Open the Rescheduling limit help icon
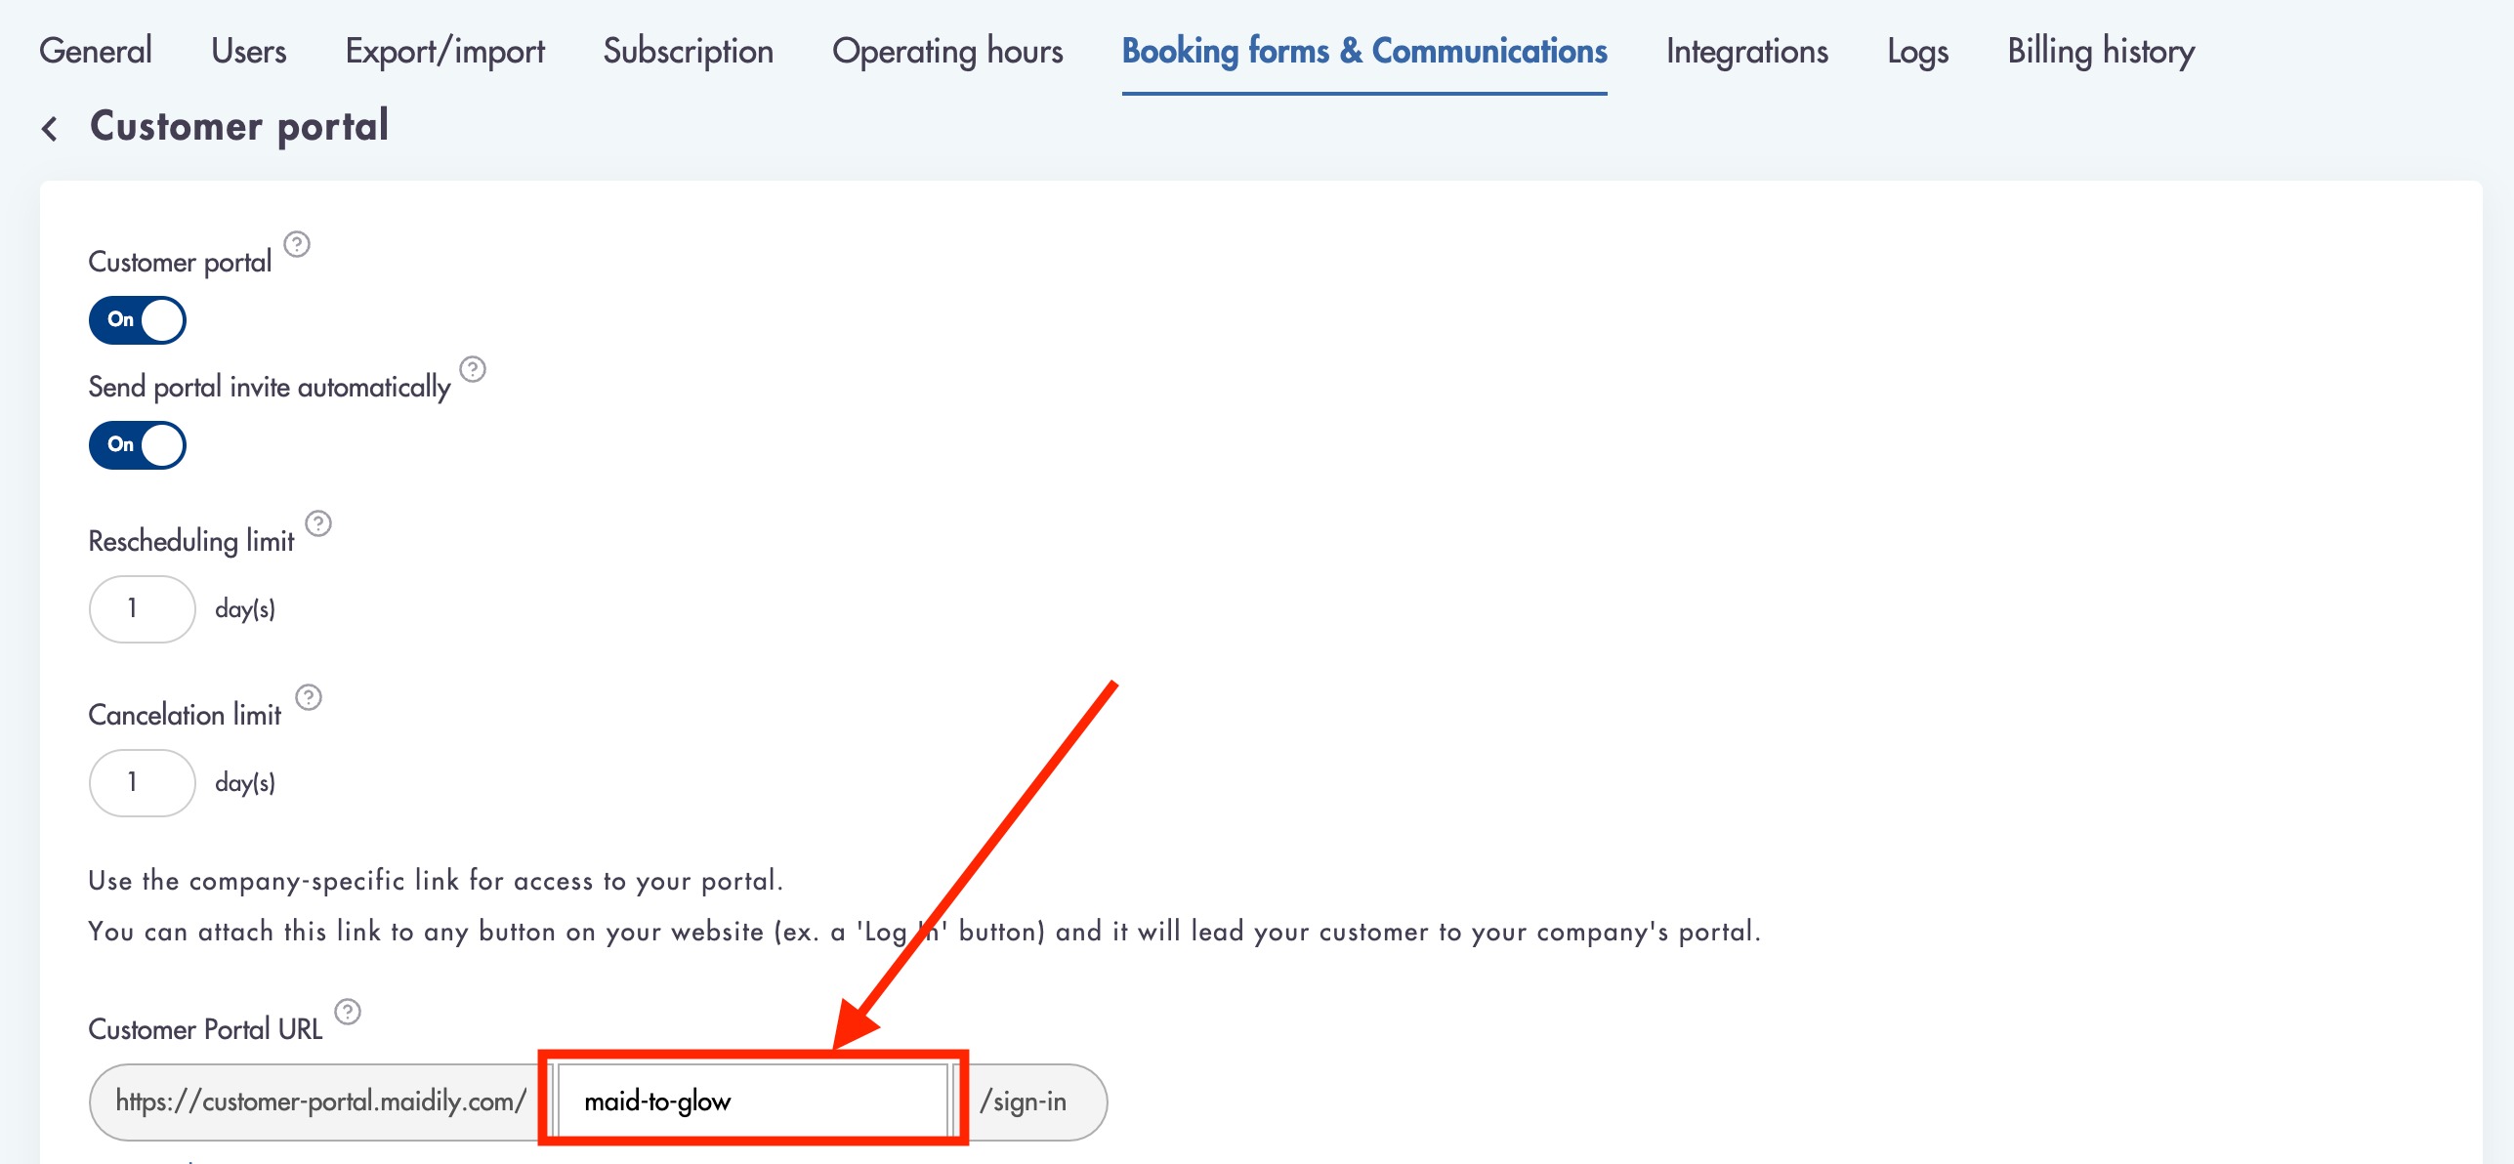The image size is (2514, 1164). [318, 523]
